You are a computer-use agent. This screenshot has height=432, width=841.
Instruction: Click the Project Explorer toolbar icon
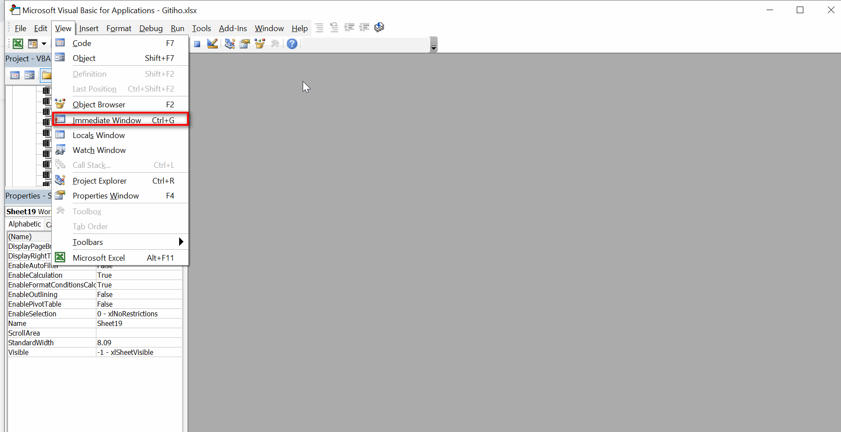point(230,43)
